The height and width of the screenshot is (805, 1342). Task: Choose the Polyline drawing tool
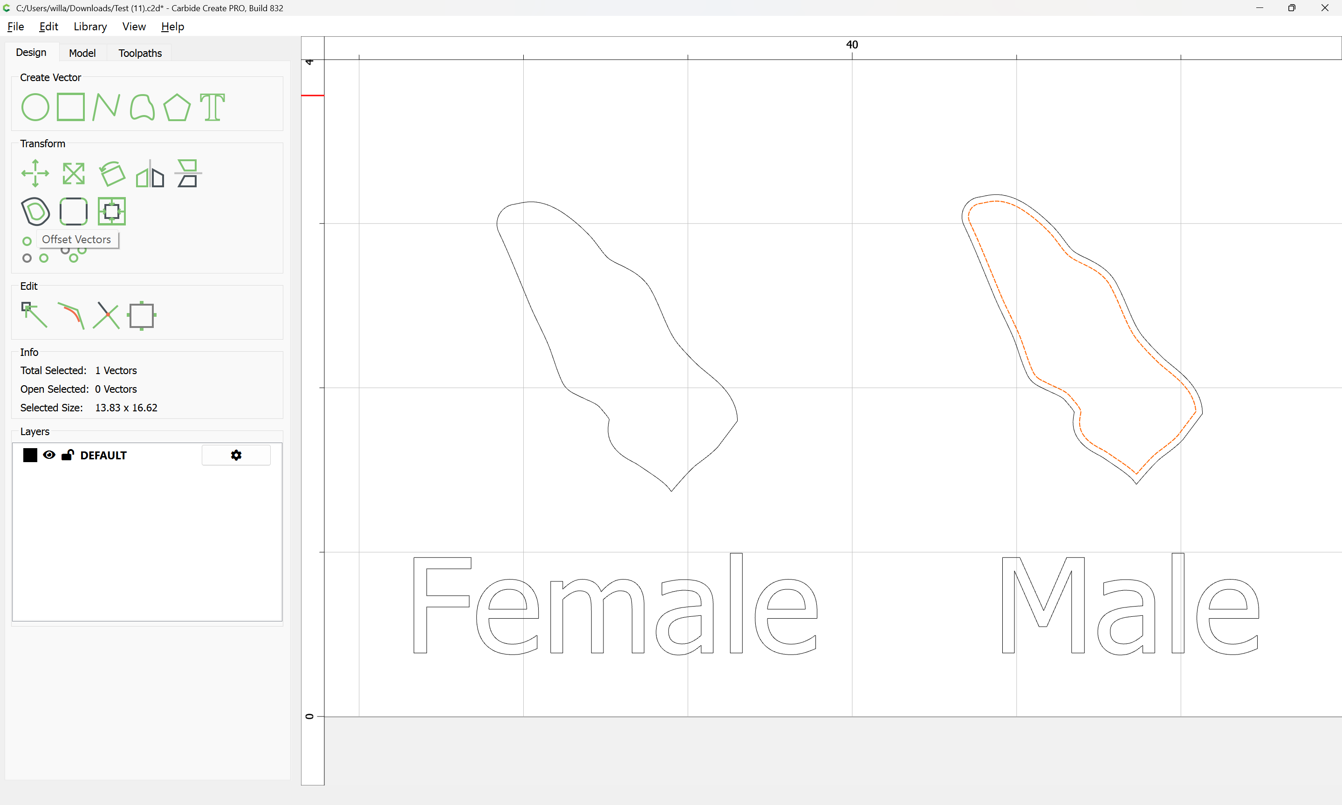pos(106,107)
